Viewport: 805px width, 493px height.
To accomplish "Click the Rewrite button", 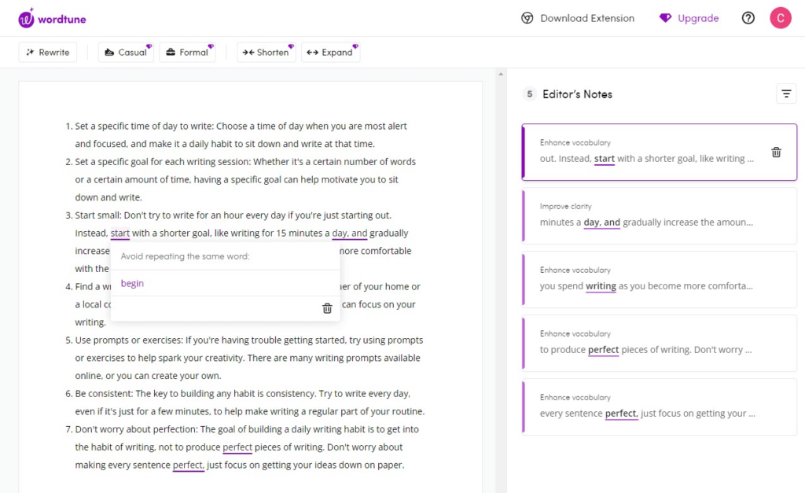I will 47,53.
